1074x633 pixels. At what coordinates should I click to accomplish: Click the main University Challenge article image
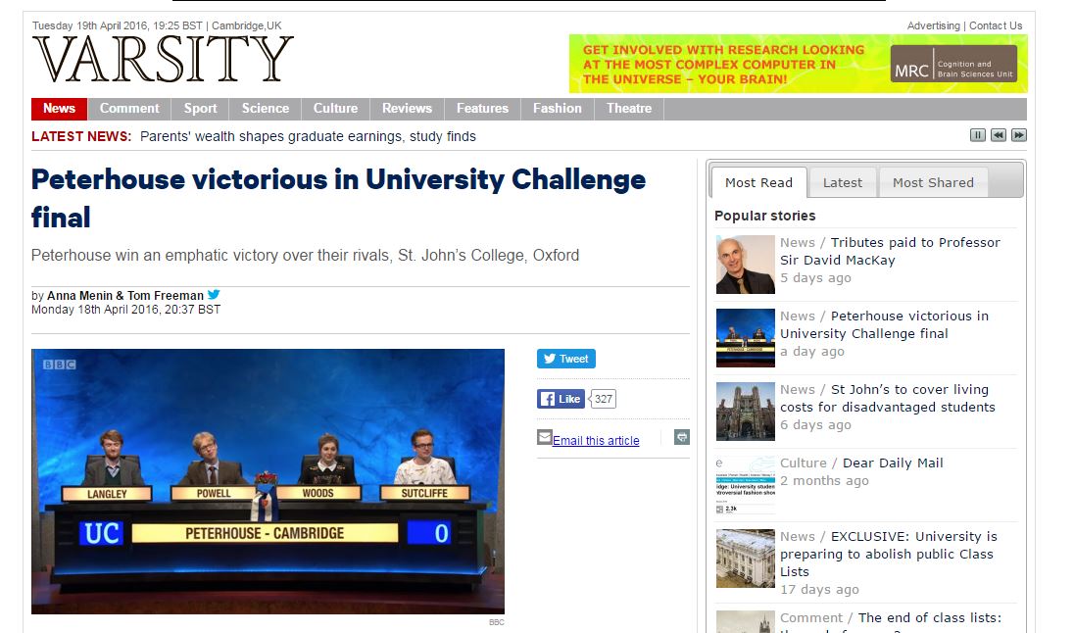point(268,481)
